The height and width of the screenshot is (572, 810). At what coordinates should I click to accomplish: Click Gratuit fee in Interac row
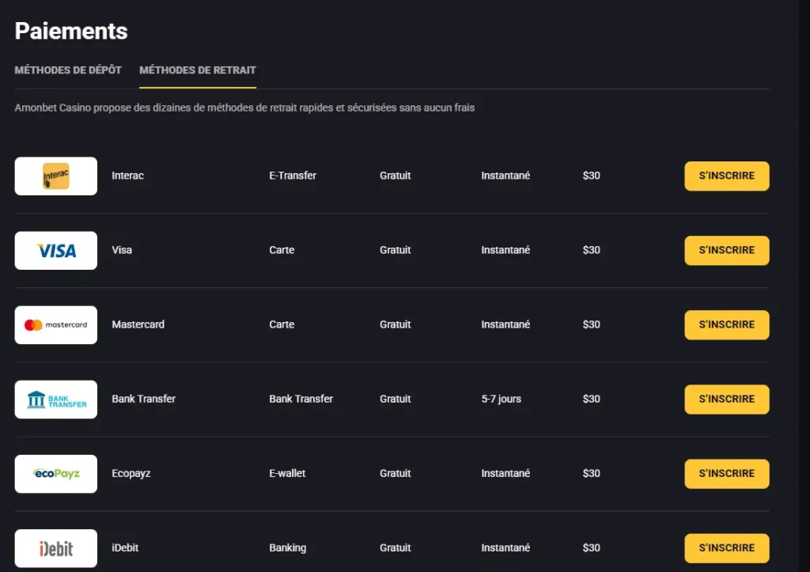pyautogui.click(x=396, y=176)
